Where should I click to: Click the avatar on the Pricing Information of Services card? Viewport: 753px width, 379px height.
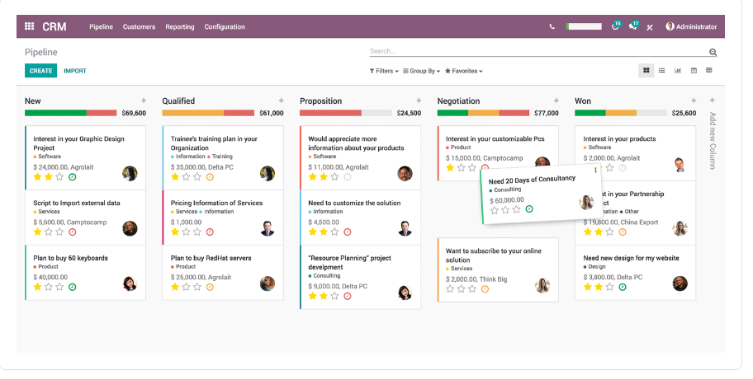pyautogui.click(x=268, y=228)
